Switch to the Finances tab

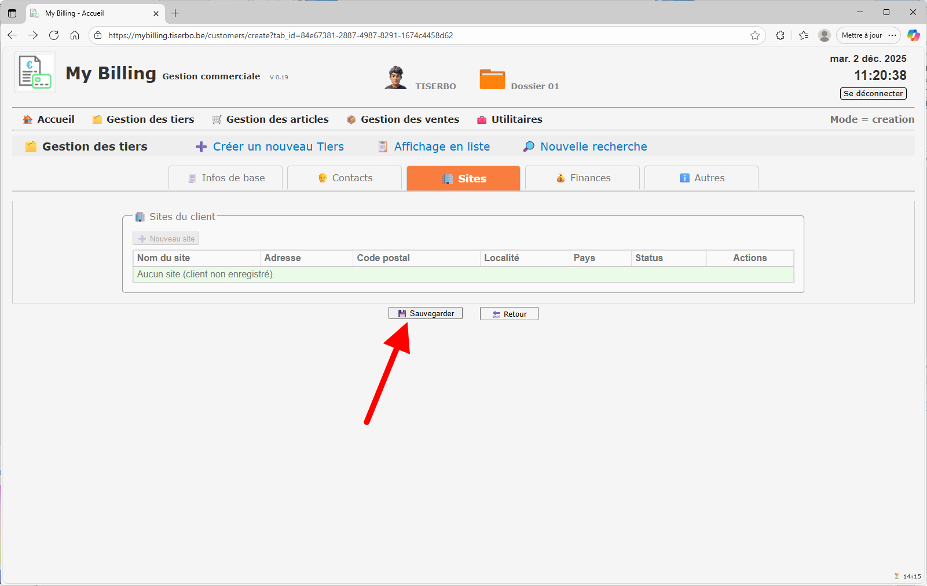[x=582, y=178]
